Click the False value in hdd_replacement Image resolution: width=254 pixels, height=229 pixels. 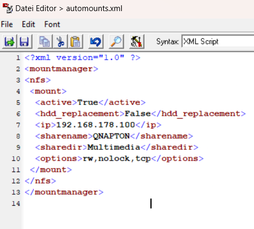pyautogui.click(x=138, y=113)
